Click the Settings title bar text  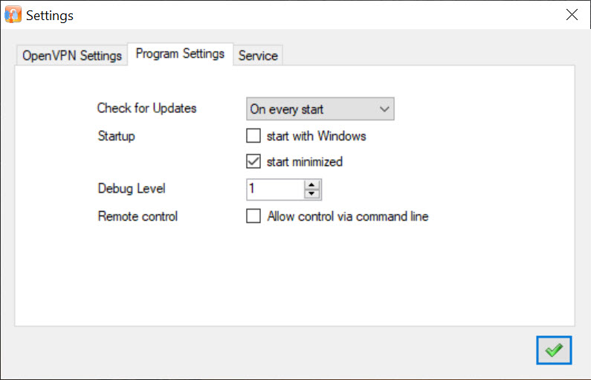click(49, 16)
